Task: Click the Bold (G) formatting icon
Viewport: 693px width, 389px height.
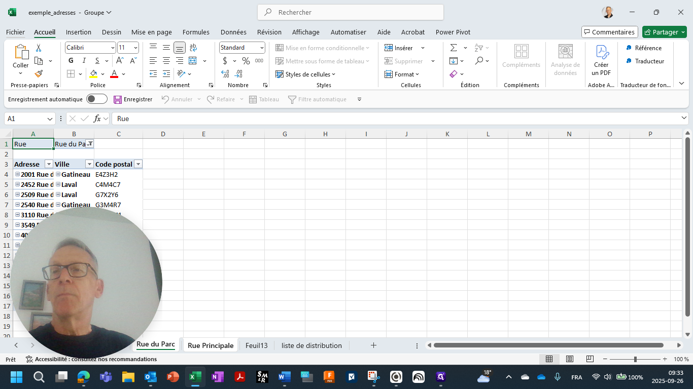Action: tap(71, 61)
